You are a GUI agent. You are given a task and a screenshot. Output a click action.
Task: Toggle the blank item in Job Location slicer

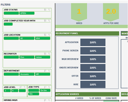point(11,38)
